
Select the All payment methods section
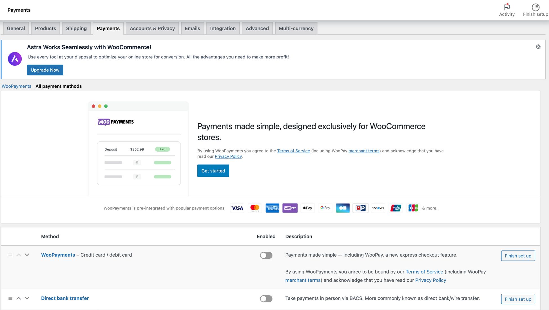pyautogui.click(x=59, y=86)
